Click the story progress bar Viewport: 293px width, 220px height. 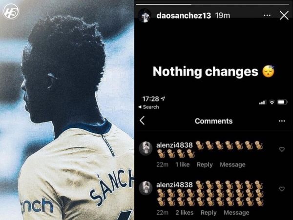coord(212,4)
